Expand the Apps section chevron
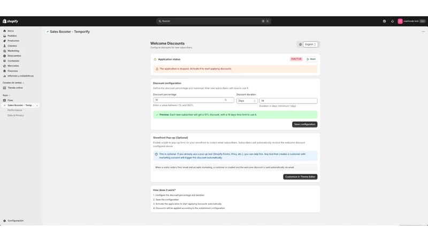Screen dimensions: 428x241 pyautogui.click(x=10, y=95)
